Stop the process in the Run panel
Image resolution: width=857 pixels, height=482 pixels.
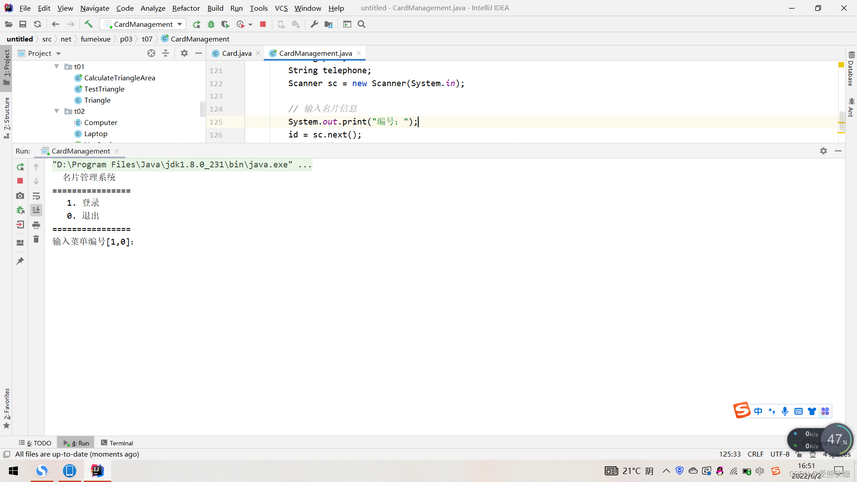[20, 181]
